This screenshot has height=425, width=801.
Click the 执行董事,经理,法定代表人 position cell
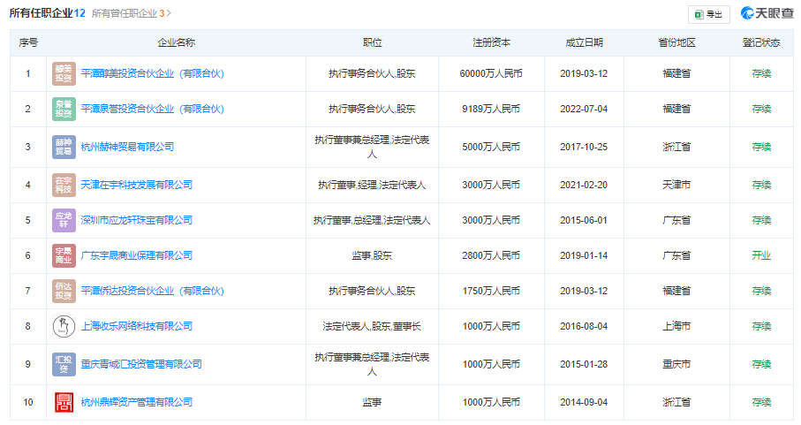pyautogui.click(x=372, y=185)
